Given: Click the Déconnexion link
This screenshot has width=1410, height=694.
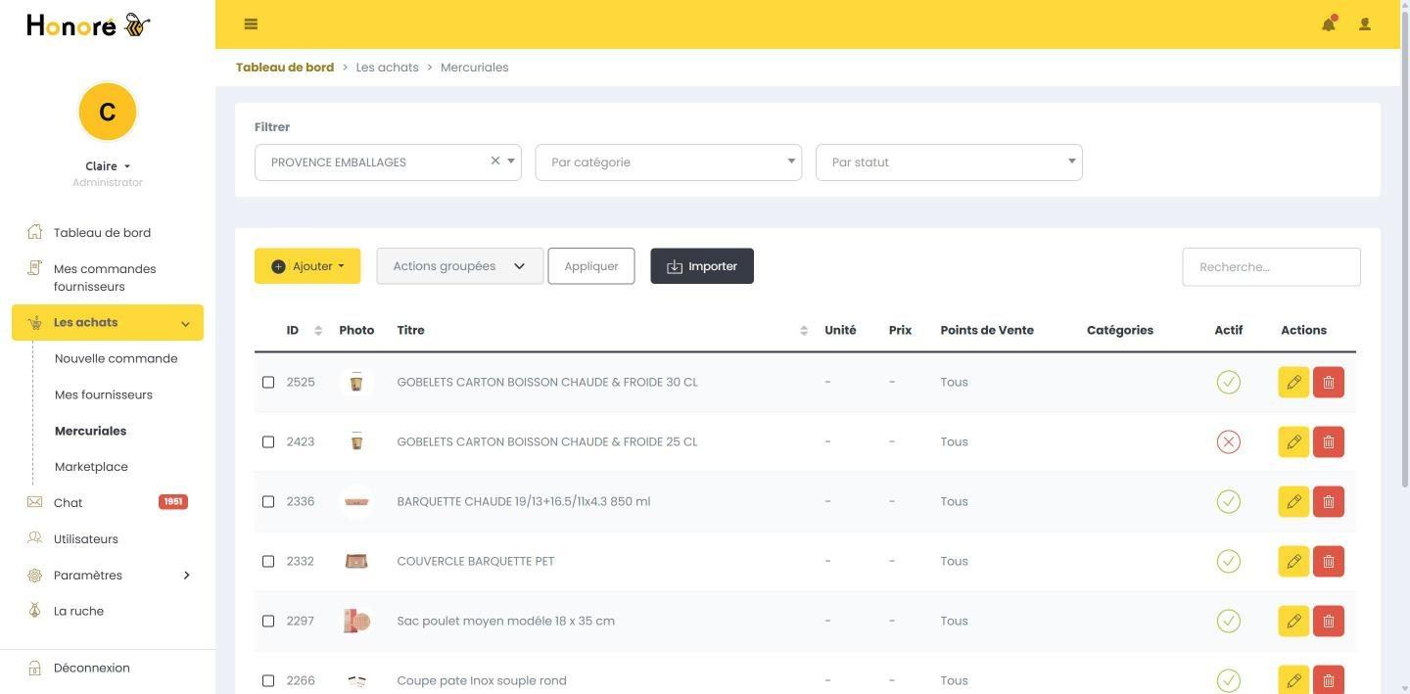Looking at the screenshot, I should point(92,668).
